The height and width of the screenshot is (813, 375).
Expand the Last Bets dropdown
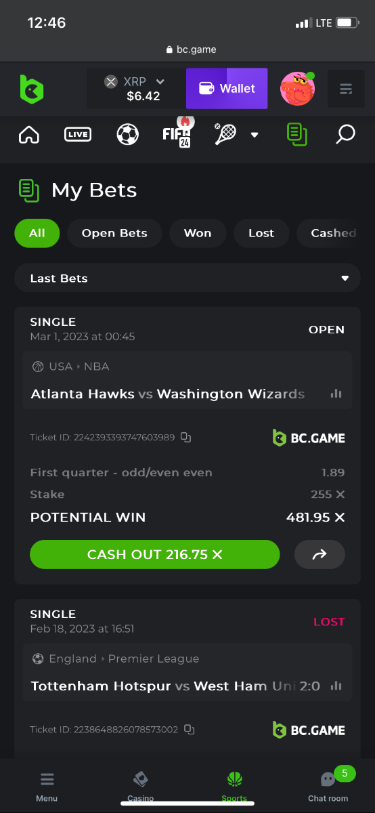click(187, 278)
